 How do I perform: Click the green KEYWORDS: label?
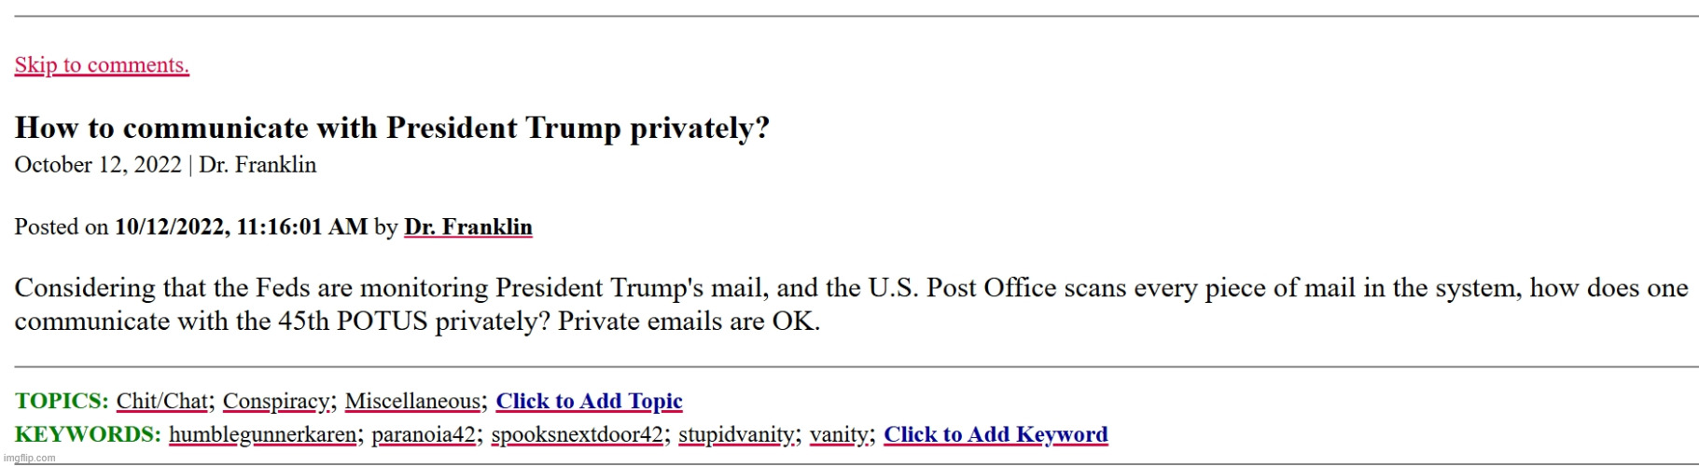coord(88,435)
